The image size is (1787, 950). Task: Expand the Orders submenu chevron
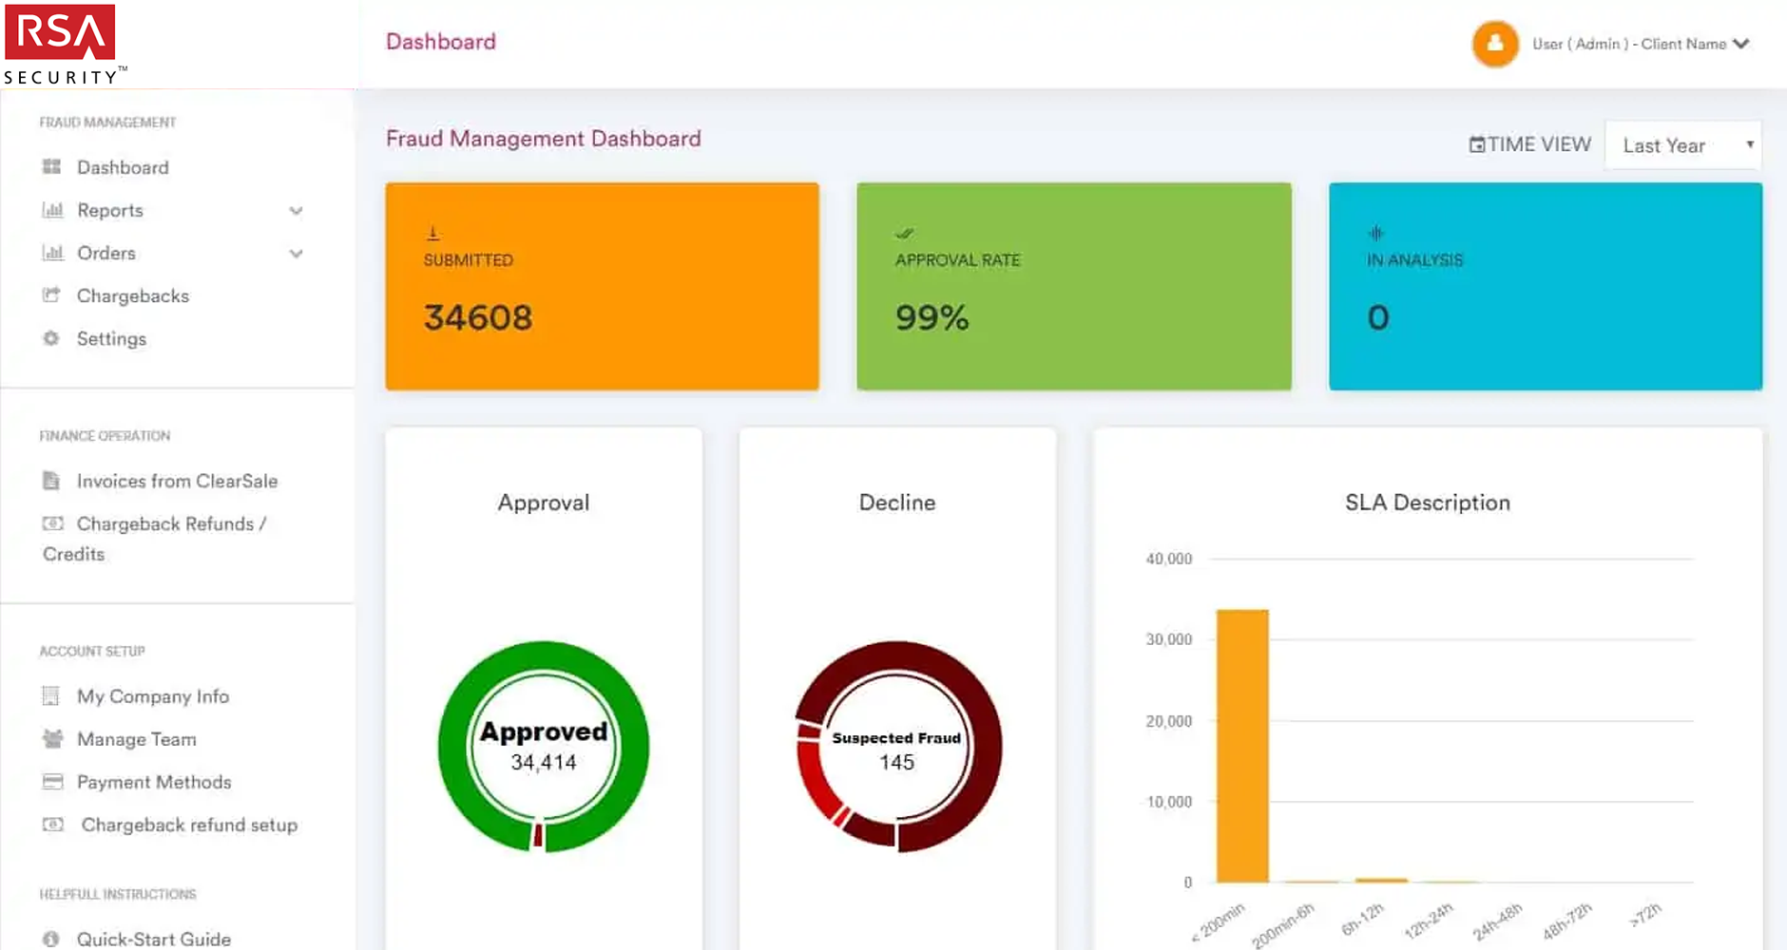(x=297, y=254)
